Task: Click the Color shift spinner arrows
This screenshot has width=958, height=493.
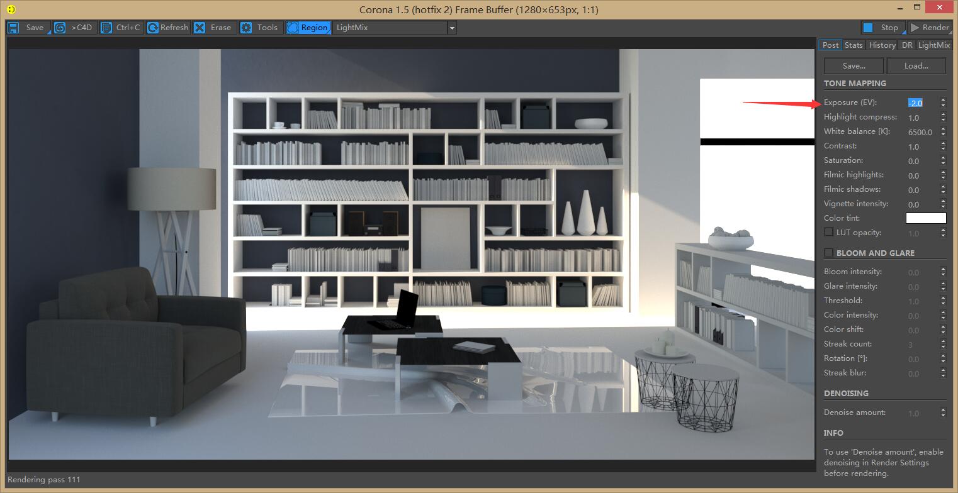Action: 943,330
